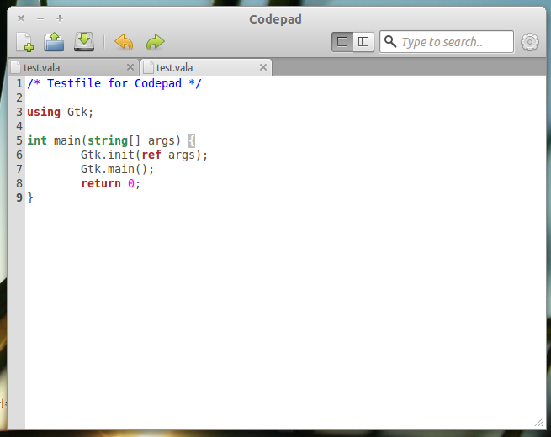
Task: Open settings with the gear icon
Action: coord(530,42)
